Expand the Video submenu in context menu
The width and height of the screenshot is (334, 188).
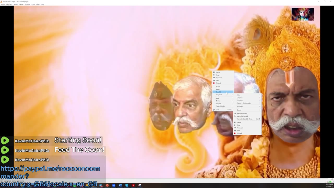pyautogui.click(x=223, y=89)
